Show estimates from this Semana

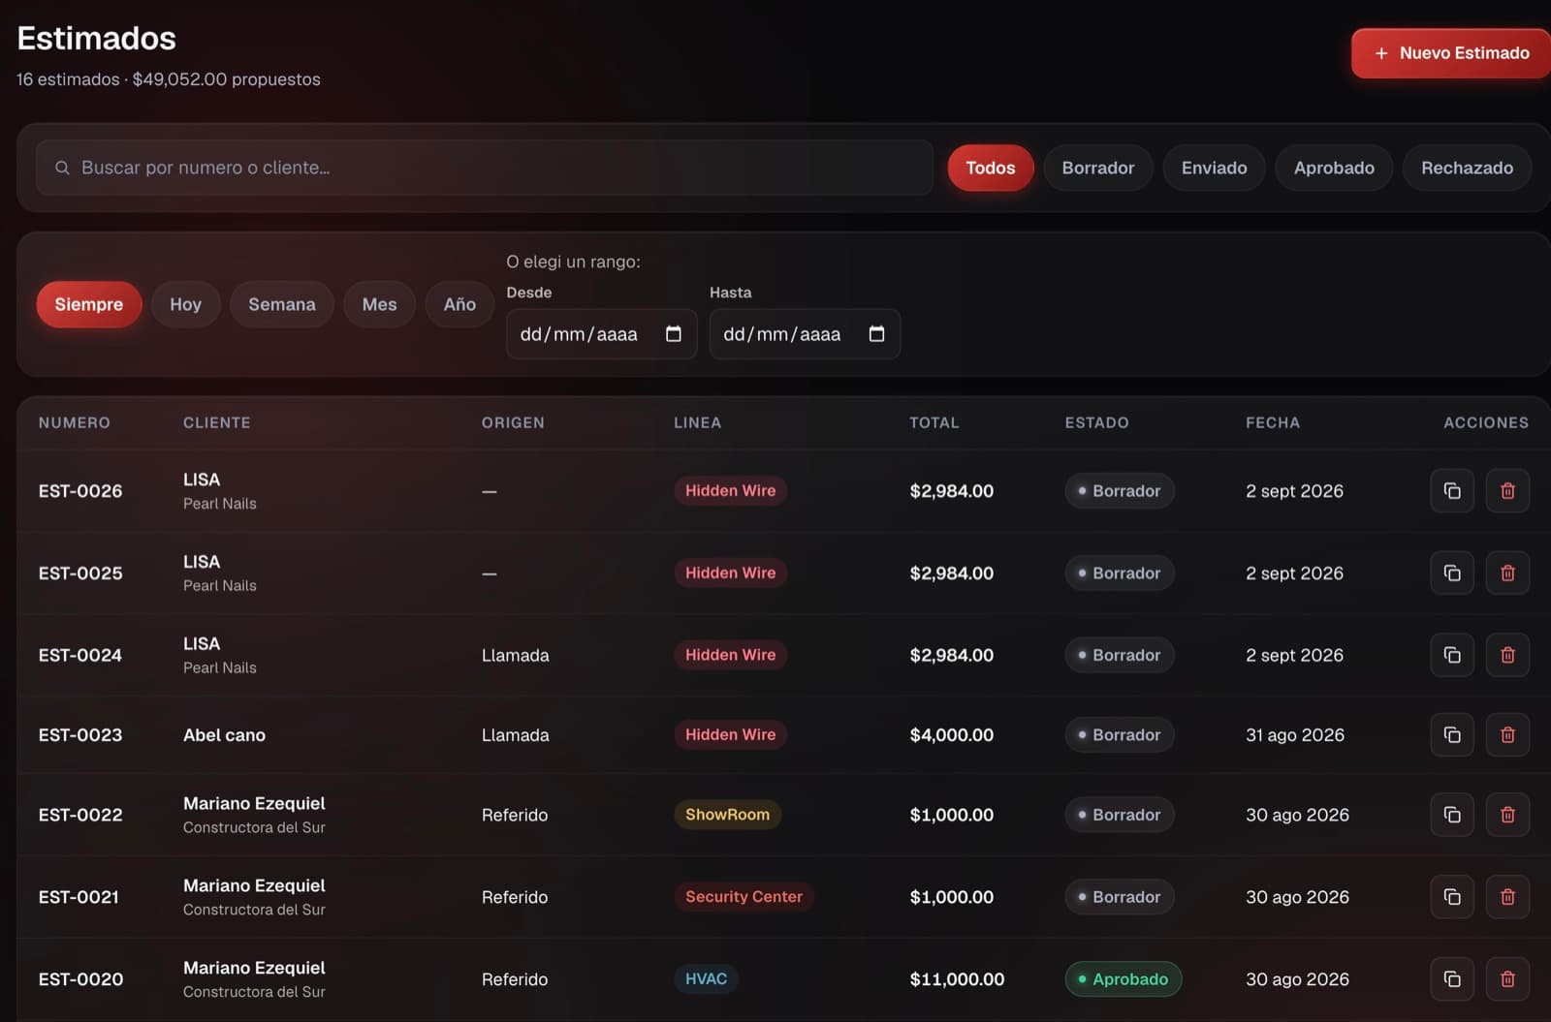tap(282, 304)
